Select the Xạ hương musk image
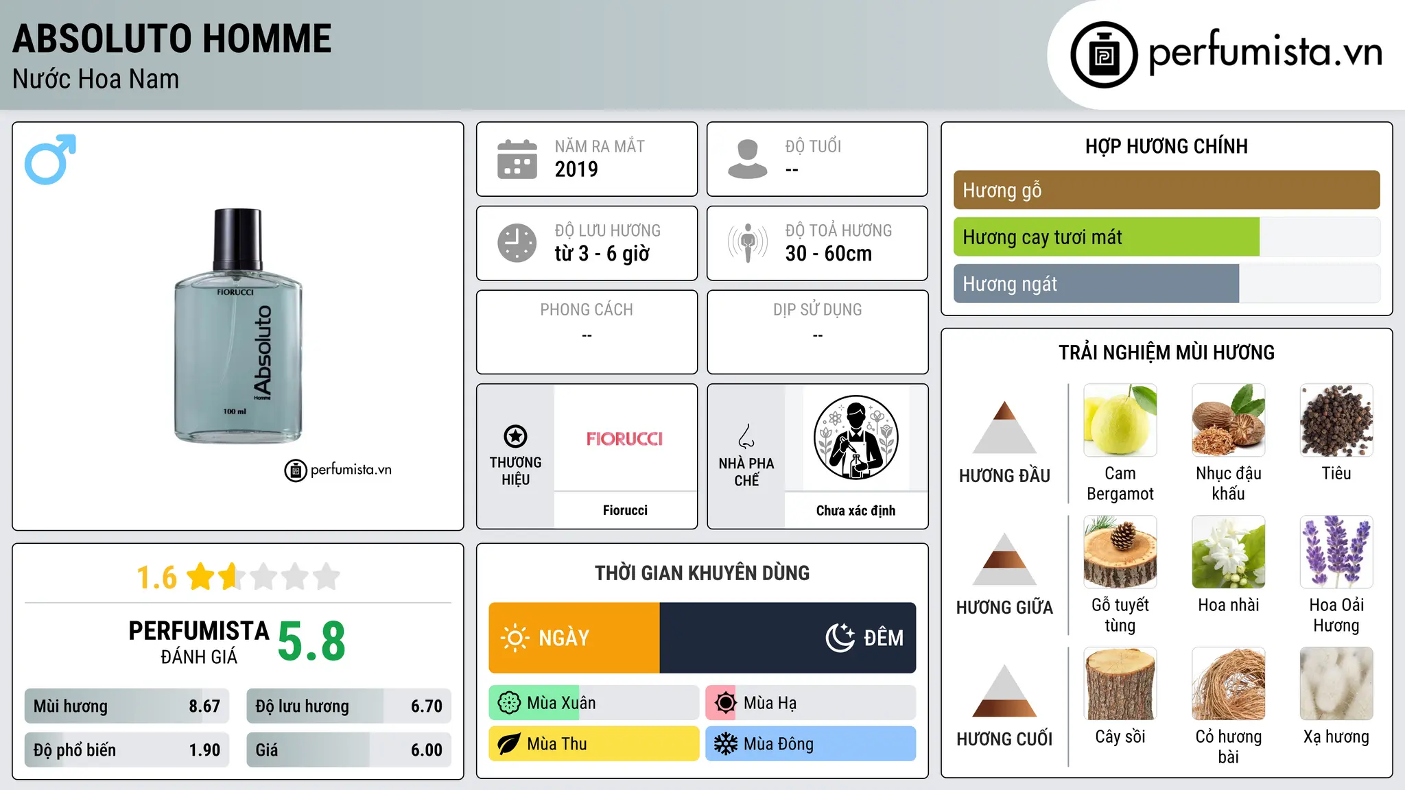This screenshot has width=1405, height=790. [x=1336, y=684]
